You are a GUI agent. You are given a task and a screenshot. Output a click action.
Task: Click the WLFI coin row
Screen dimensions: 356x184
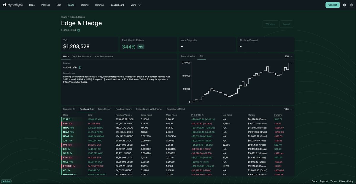click(x=178, y=153)
